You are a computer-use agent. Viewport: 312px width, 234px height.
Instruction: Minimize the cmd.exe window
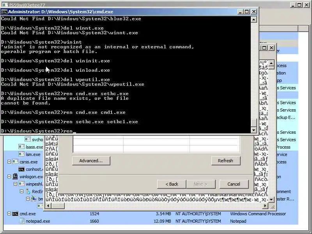pos(240,12)
